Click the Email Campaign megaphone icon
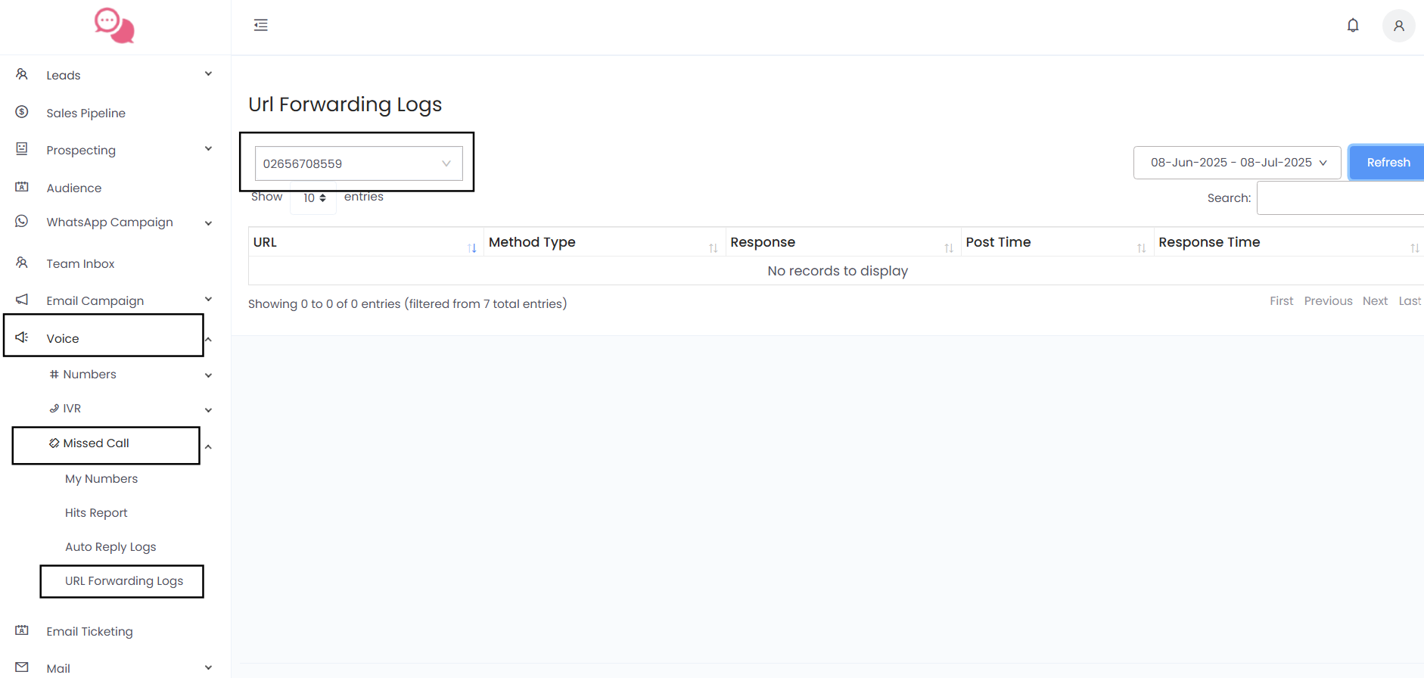 pyautogui.click(x=22, y=300)
